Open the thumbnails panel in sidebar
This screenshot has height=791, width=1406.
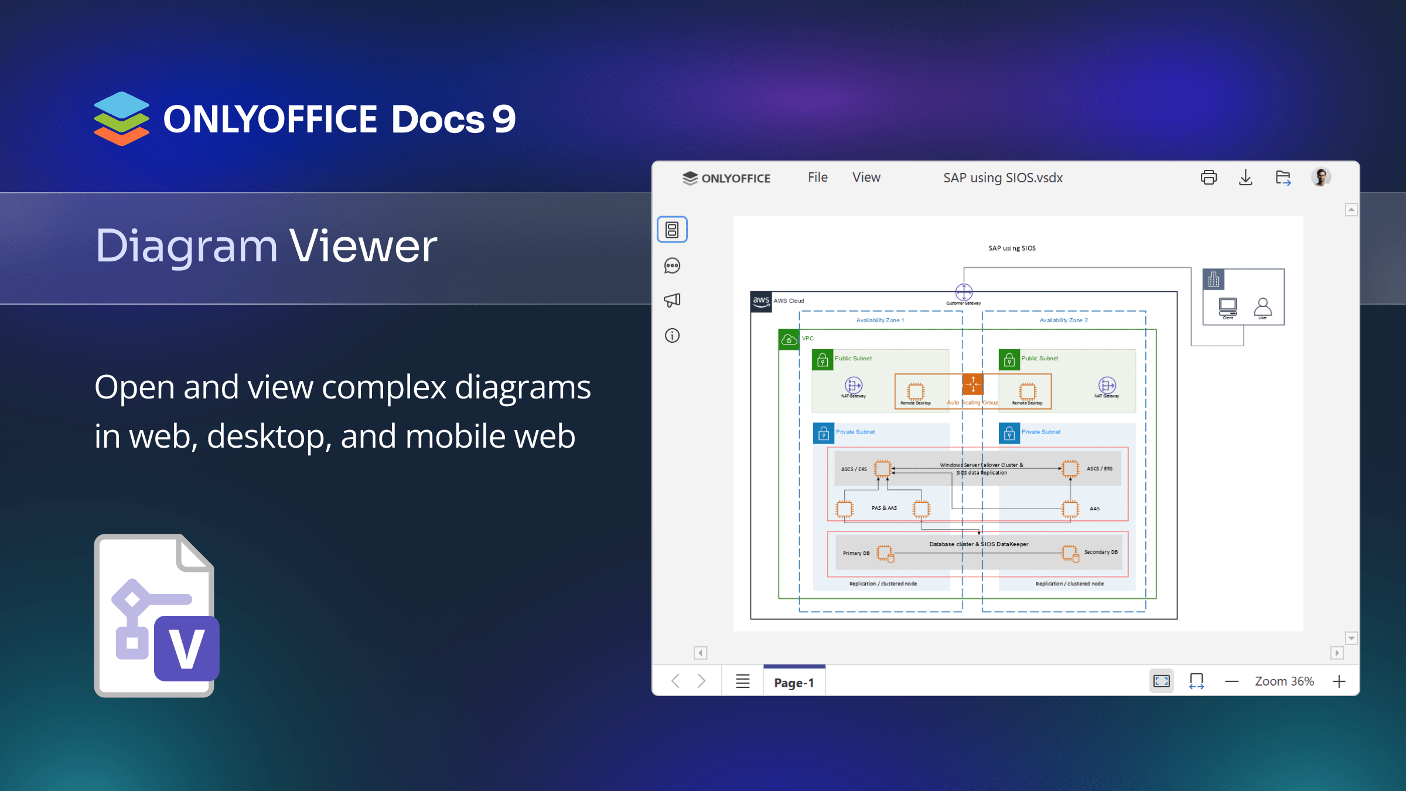click(672, 229)
